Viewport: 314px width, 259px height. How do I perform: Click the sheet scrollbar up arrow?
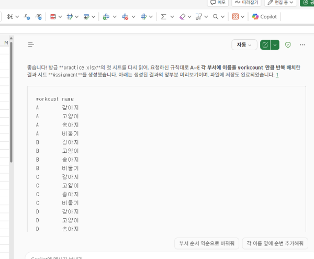click(x=11, y=38)
